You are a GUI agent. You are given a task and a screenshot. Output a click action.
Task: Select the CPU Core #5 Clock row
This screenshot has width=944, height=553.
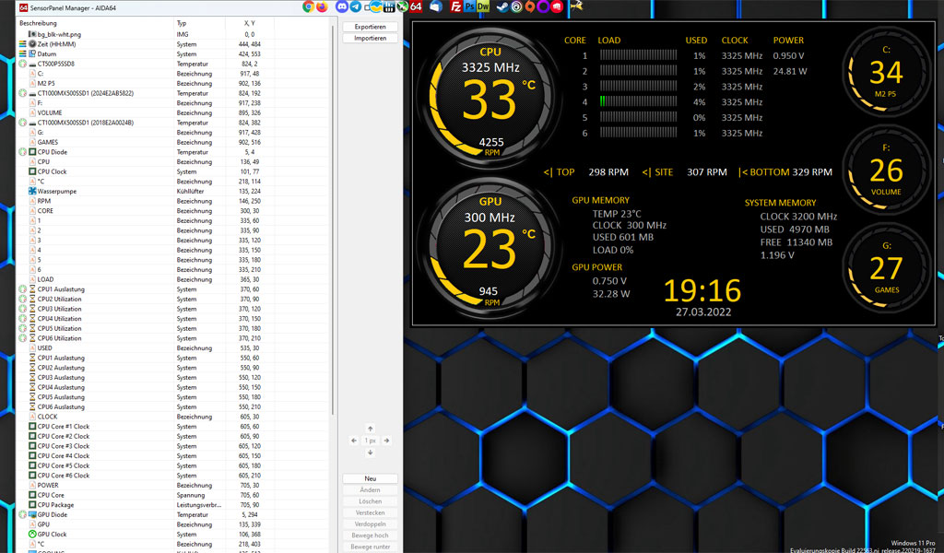[x=173, y=465]
